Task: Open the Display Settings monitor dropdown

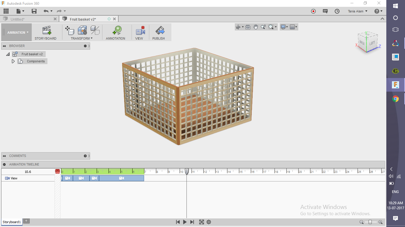Action: pyautogui.click(x=284, y=27)
